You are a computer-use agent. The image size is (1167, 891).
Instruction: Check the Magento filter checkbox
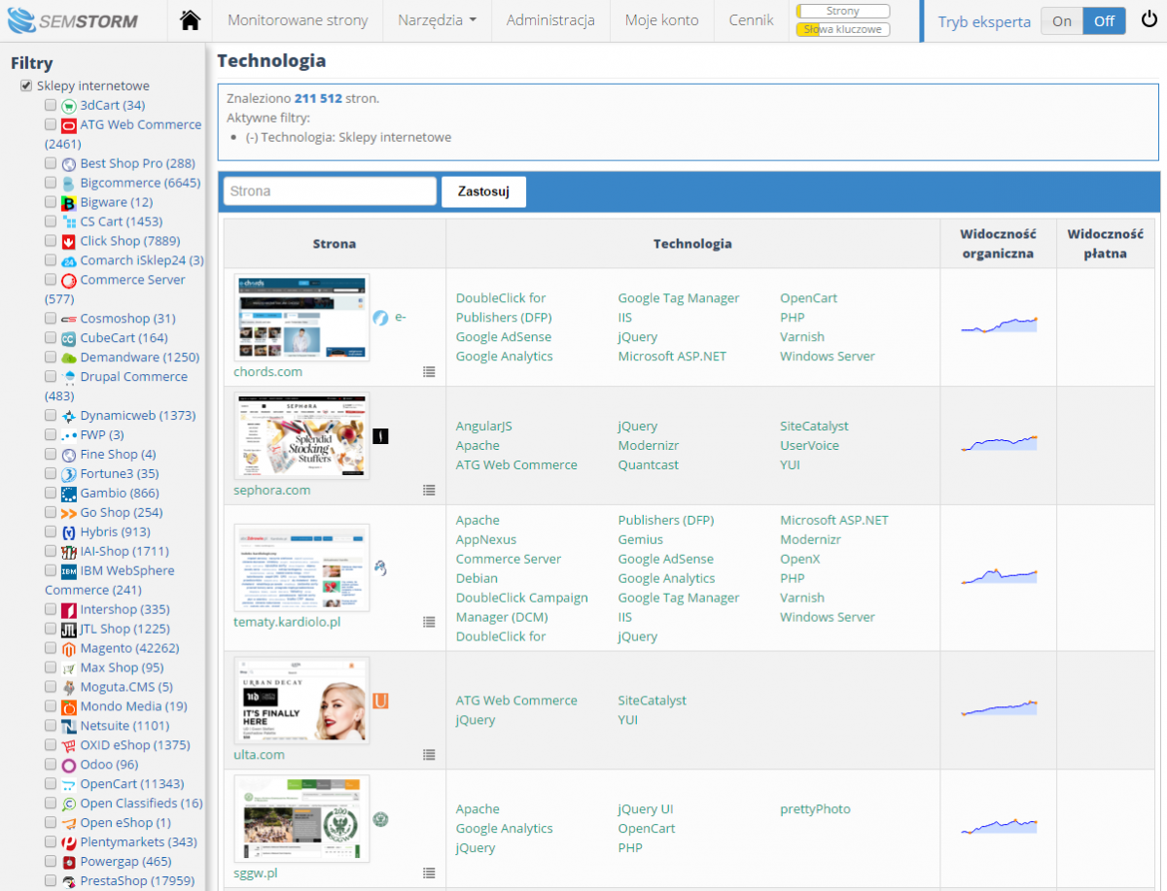pyautogui.click(x=51, y=648)
